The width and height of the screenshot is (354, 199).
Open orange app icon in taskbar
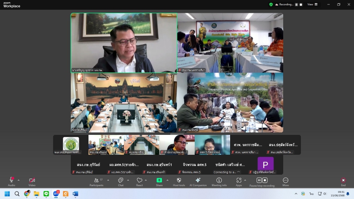click(65, 194)
